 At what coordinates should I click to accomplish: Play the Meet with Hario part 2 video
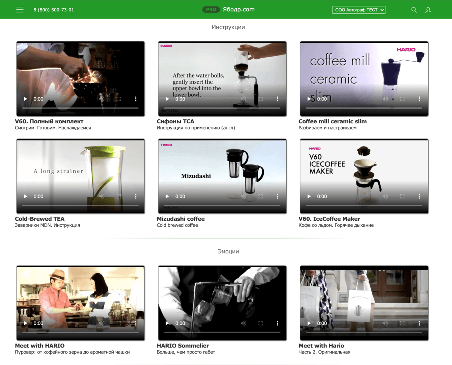309,323
